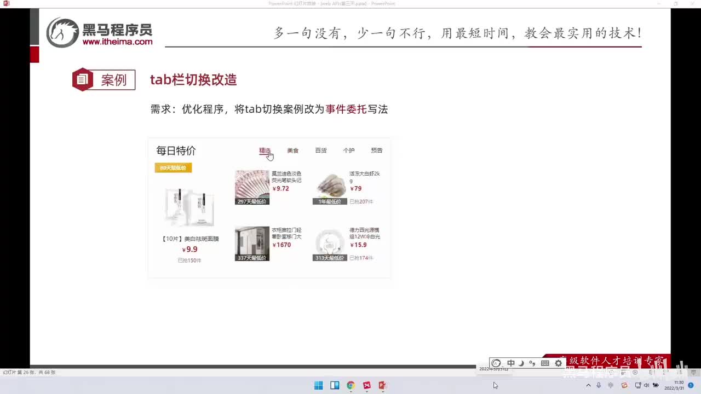Click the price ¥9.9
Viewport: 701px width, 394px height.
189,250
